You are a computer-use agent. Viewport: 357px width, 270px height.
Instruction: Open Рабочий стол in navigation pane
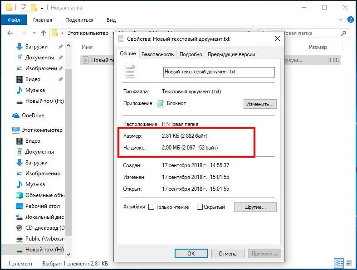42,206
